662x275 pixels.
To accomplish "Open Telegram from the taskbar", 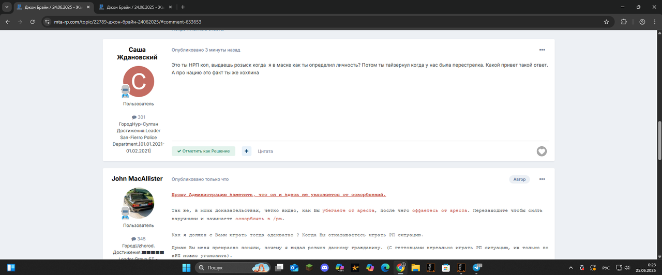I will point(476,268).
